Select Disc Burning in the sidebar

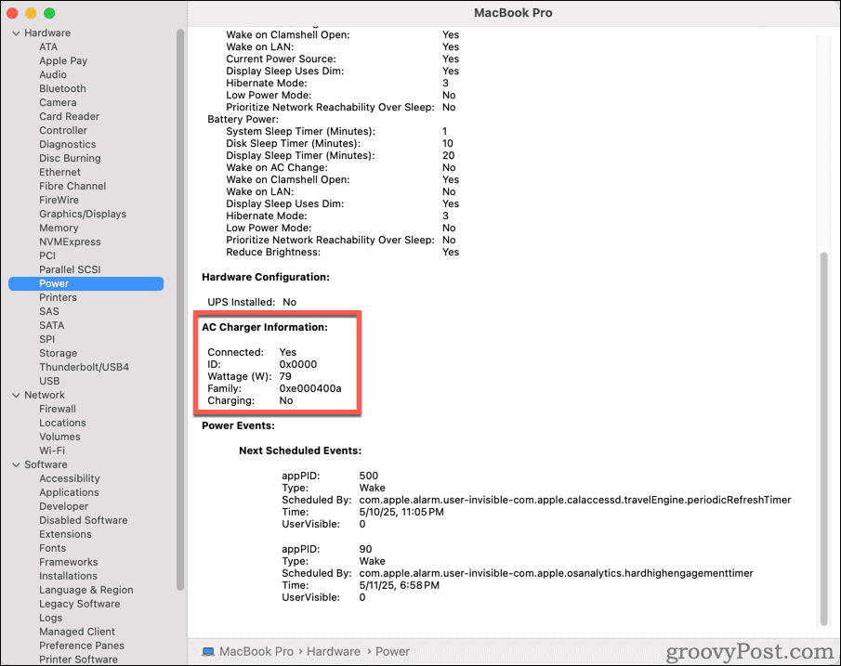[x=70, y=159]
